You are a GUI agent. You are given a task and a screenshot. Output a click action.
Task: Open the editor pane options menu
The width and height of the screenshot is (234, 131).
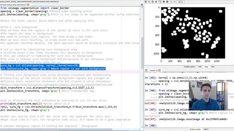[142, 5]
